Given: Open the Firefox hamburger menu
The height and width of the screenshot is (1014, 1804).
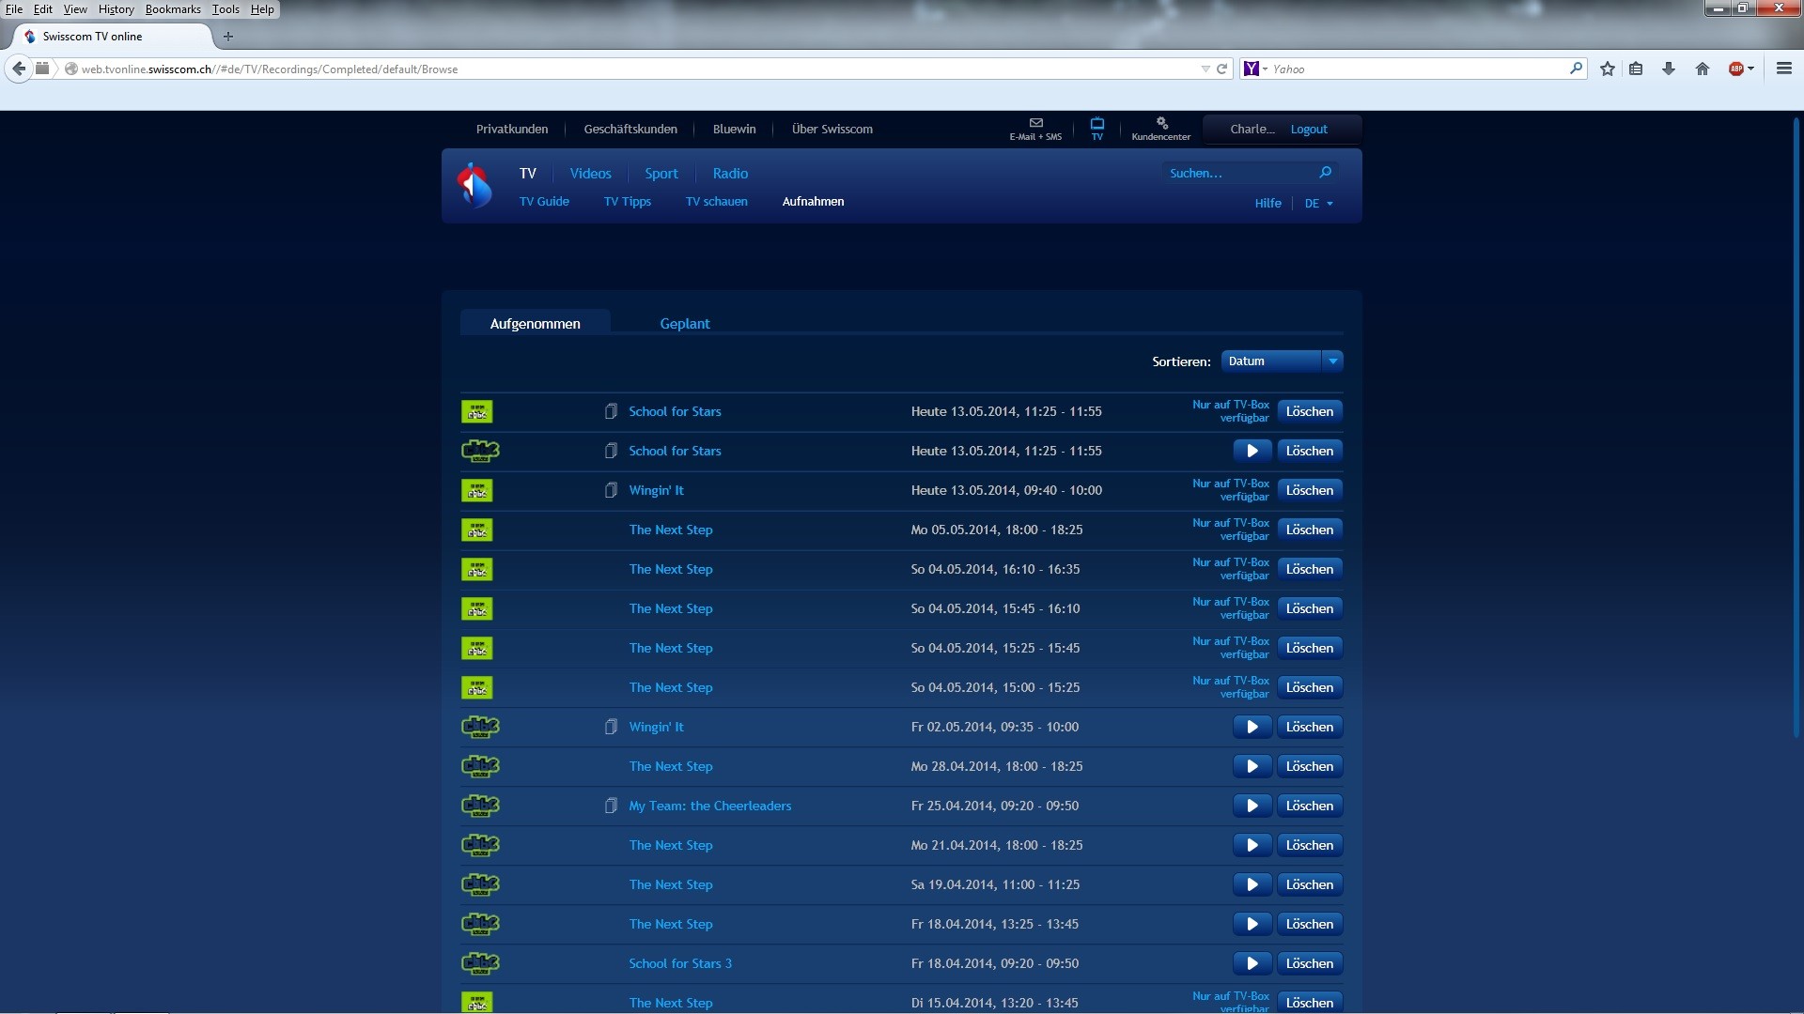Looking at the screenshot, I should click(1783, 69).
